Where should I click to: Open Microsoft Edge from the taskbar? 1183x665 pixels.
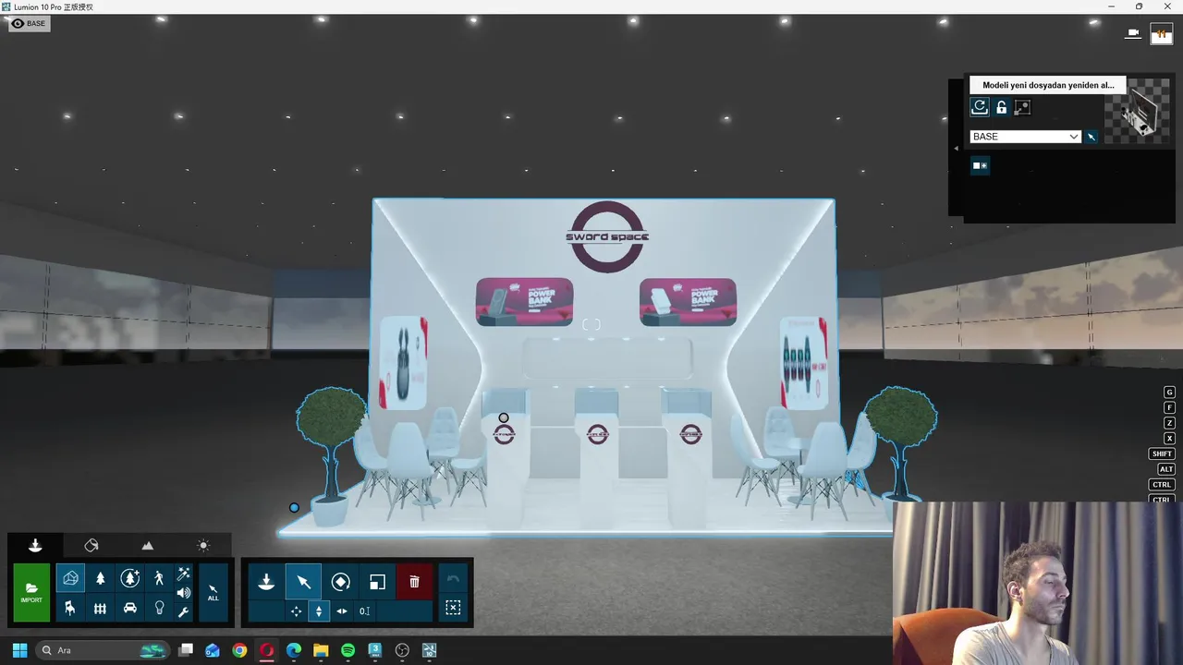[x=294, y=650]
